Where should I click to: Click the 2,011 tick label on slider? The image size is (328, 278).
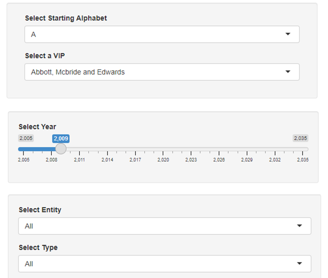[x=79, y=160]
